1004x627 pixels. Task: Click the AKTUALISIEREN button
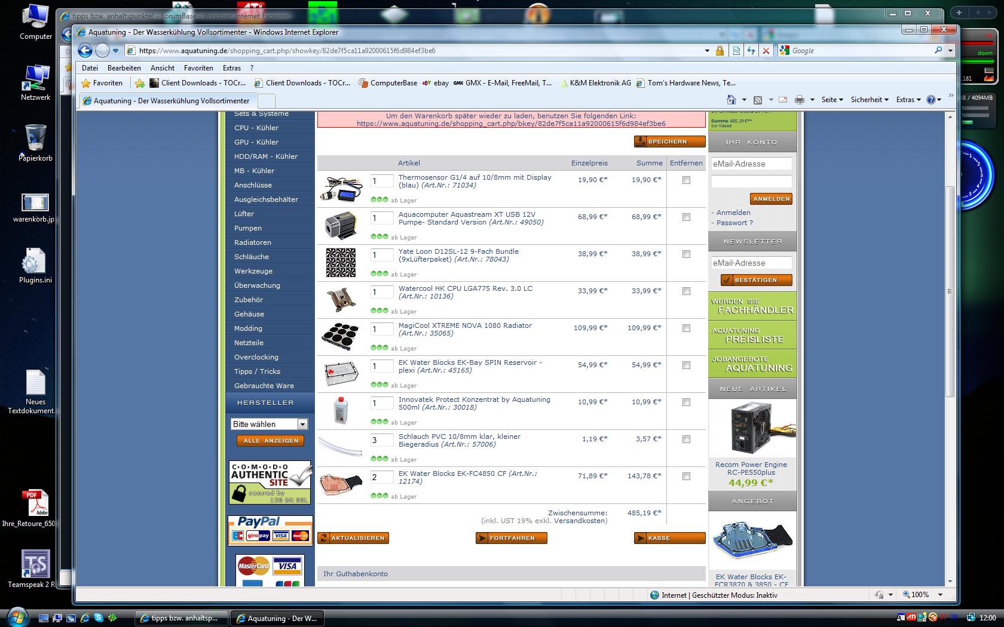tap(353, 538)
